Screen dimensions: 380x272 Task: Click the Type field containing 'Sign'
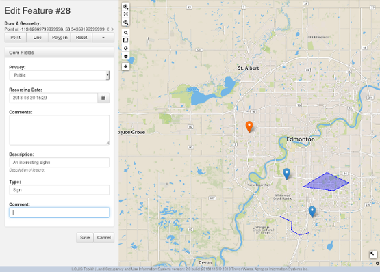59,190
